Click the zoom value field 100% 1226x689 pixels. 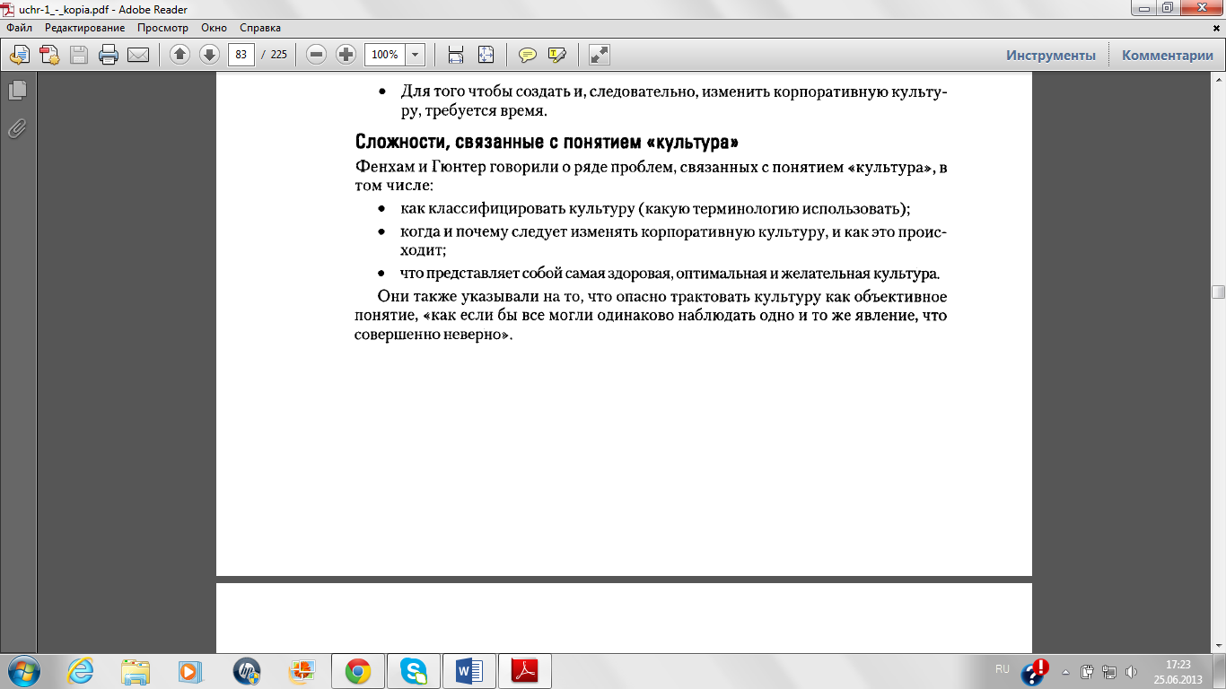[385, 55]
